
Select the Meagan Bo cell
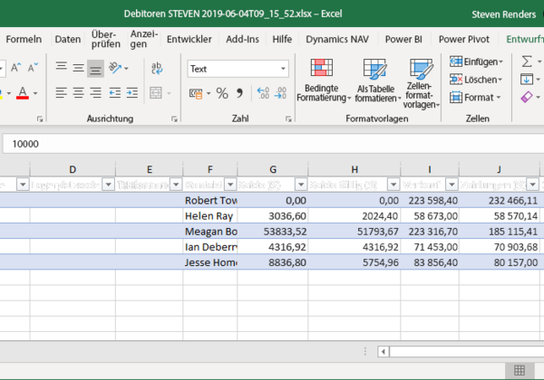click(x=209, y=232)
